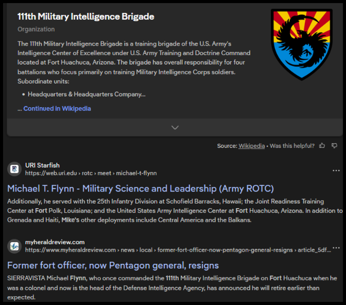Open Former fort officer resigns article
346x305 pixels.
(x=113, y=265)
